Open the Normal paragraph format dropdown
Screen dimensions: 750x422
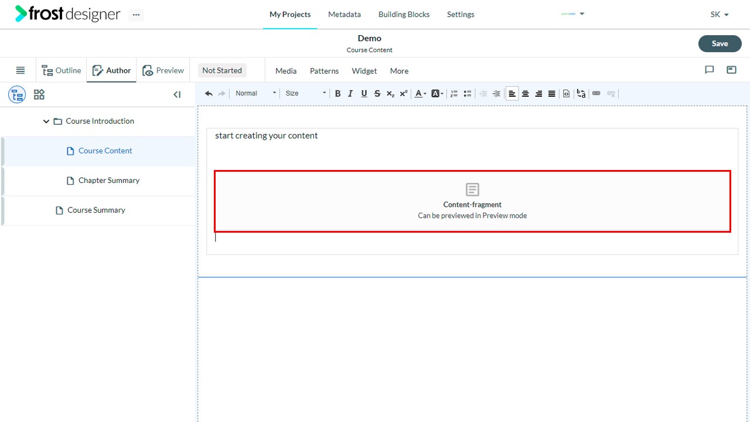255,93
